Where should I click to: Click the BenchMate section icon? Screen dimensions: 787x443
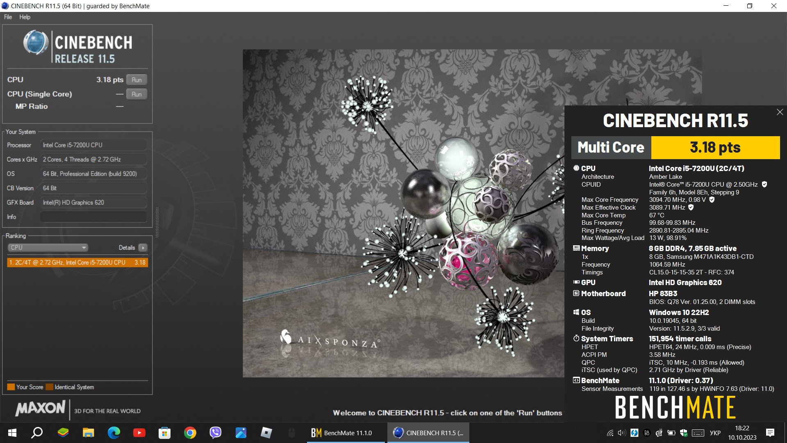click(576, 380)
